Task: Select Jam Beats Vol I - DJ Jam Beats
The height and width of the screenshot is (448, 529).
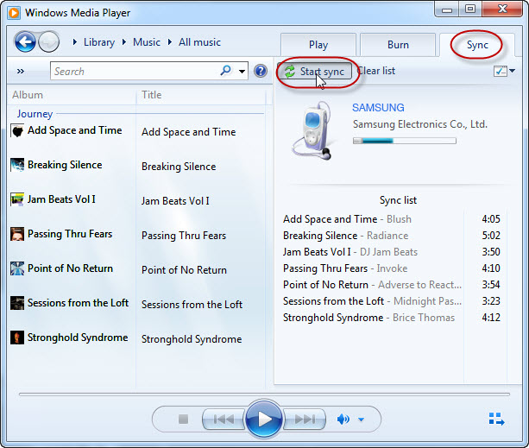Action: pyautogui.click(x=350, y=252)
